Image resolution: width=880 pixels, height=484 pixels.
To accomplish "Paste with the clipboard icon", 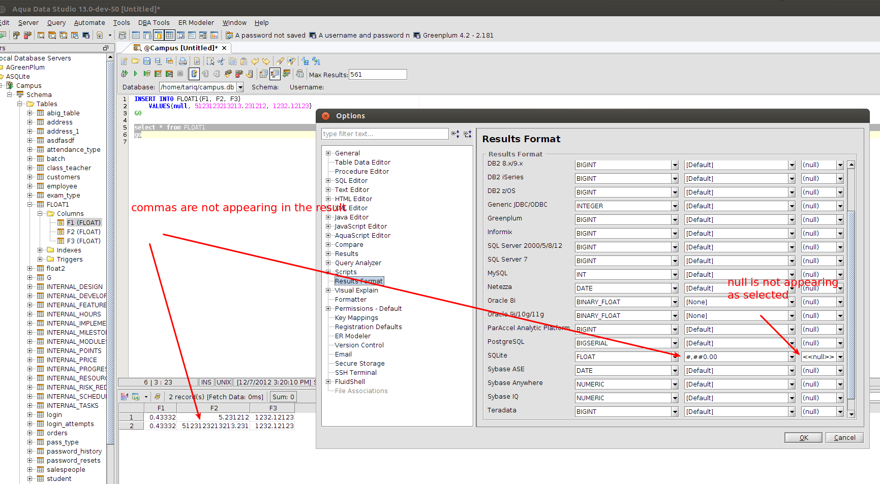I will pyautogui.click(x=244, y=61).
